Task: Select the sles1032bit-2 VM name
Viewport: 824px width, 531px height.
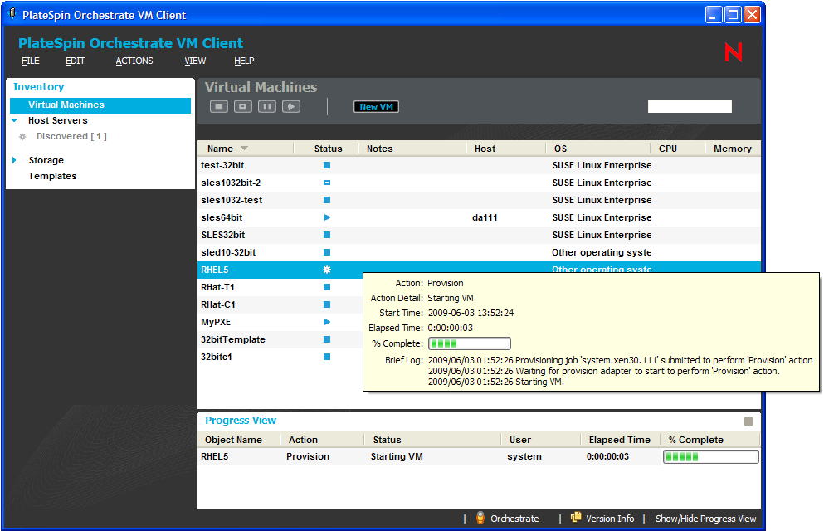Action: [231, 183]
